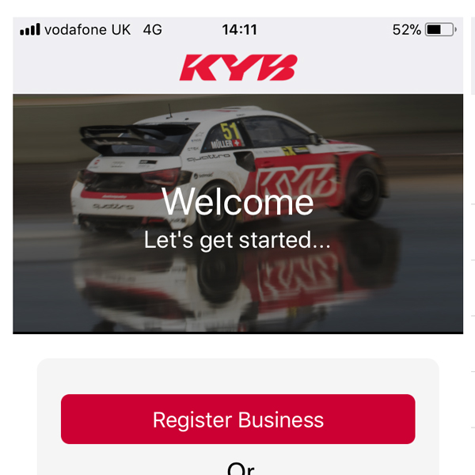Click the red KYB logo in header
The height and width of the screenshot is (475, 475).
coord(238,67)
